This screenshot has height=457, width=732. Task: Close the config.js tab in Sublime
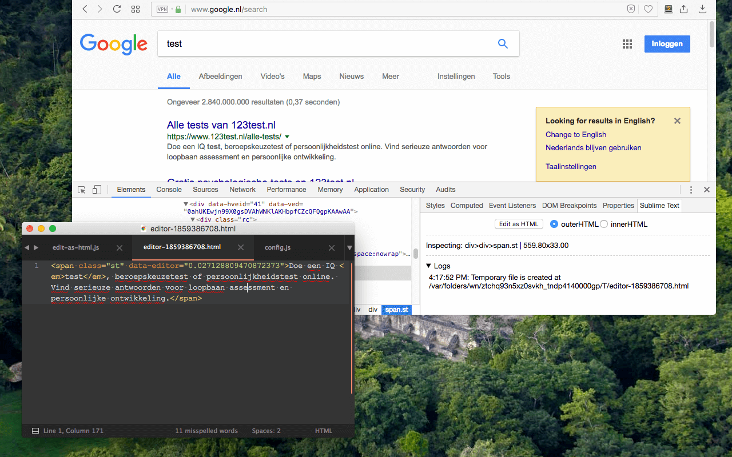pyautogui.click(x=332, y=247)
